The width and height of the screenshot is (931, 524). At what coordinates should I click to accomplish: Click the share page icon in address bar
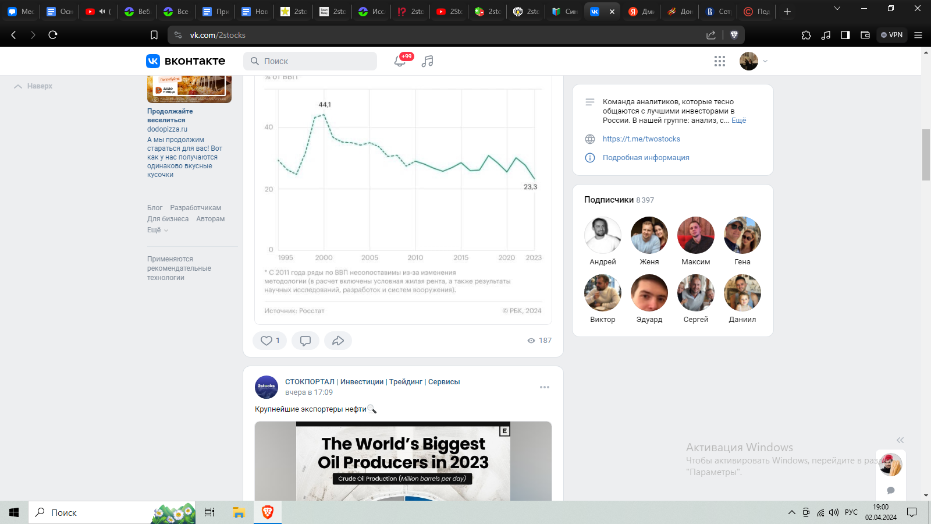coord(711,35)
